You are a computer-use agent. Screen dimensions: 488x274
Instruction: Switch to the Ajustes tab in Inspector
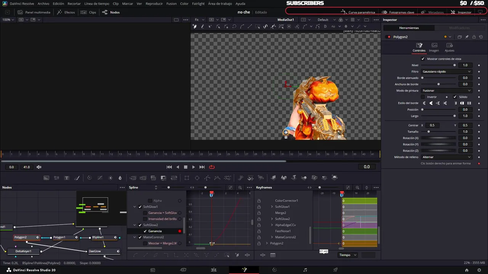click(449, 47)
